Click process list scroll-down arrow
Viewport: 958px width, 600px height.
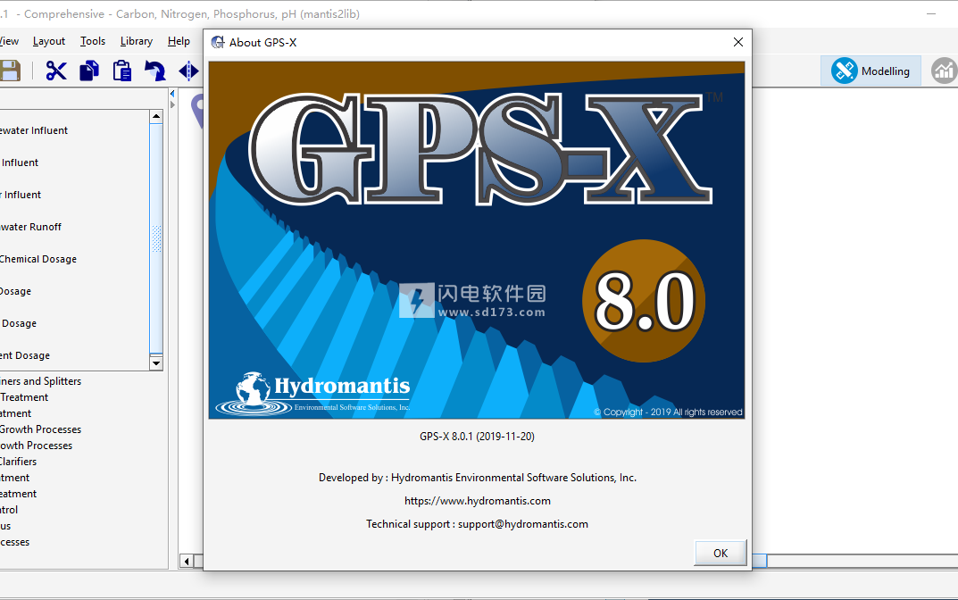[156, 363]
